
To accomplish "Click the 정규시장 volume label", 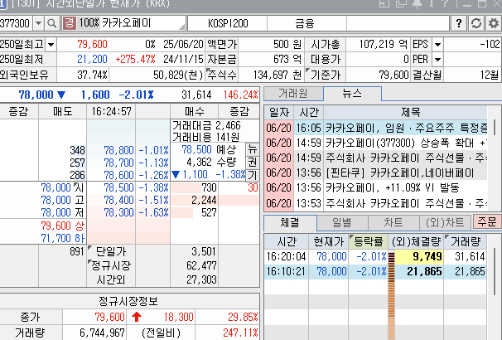I will (111, 265).
